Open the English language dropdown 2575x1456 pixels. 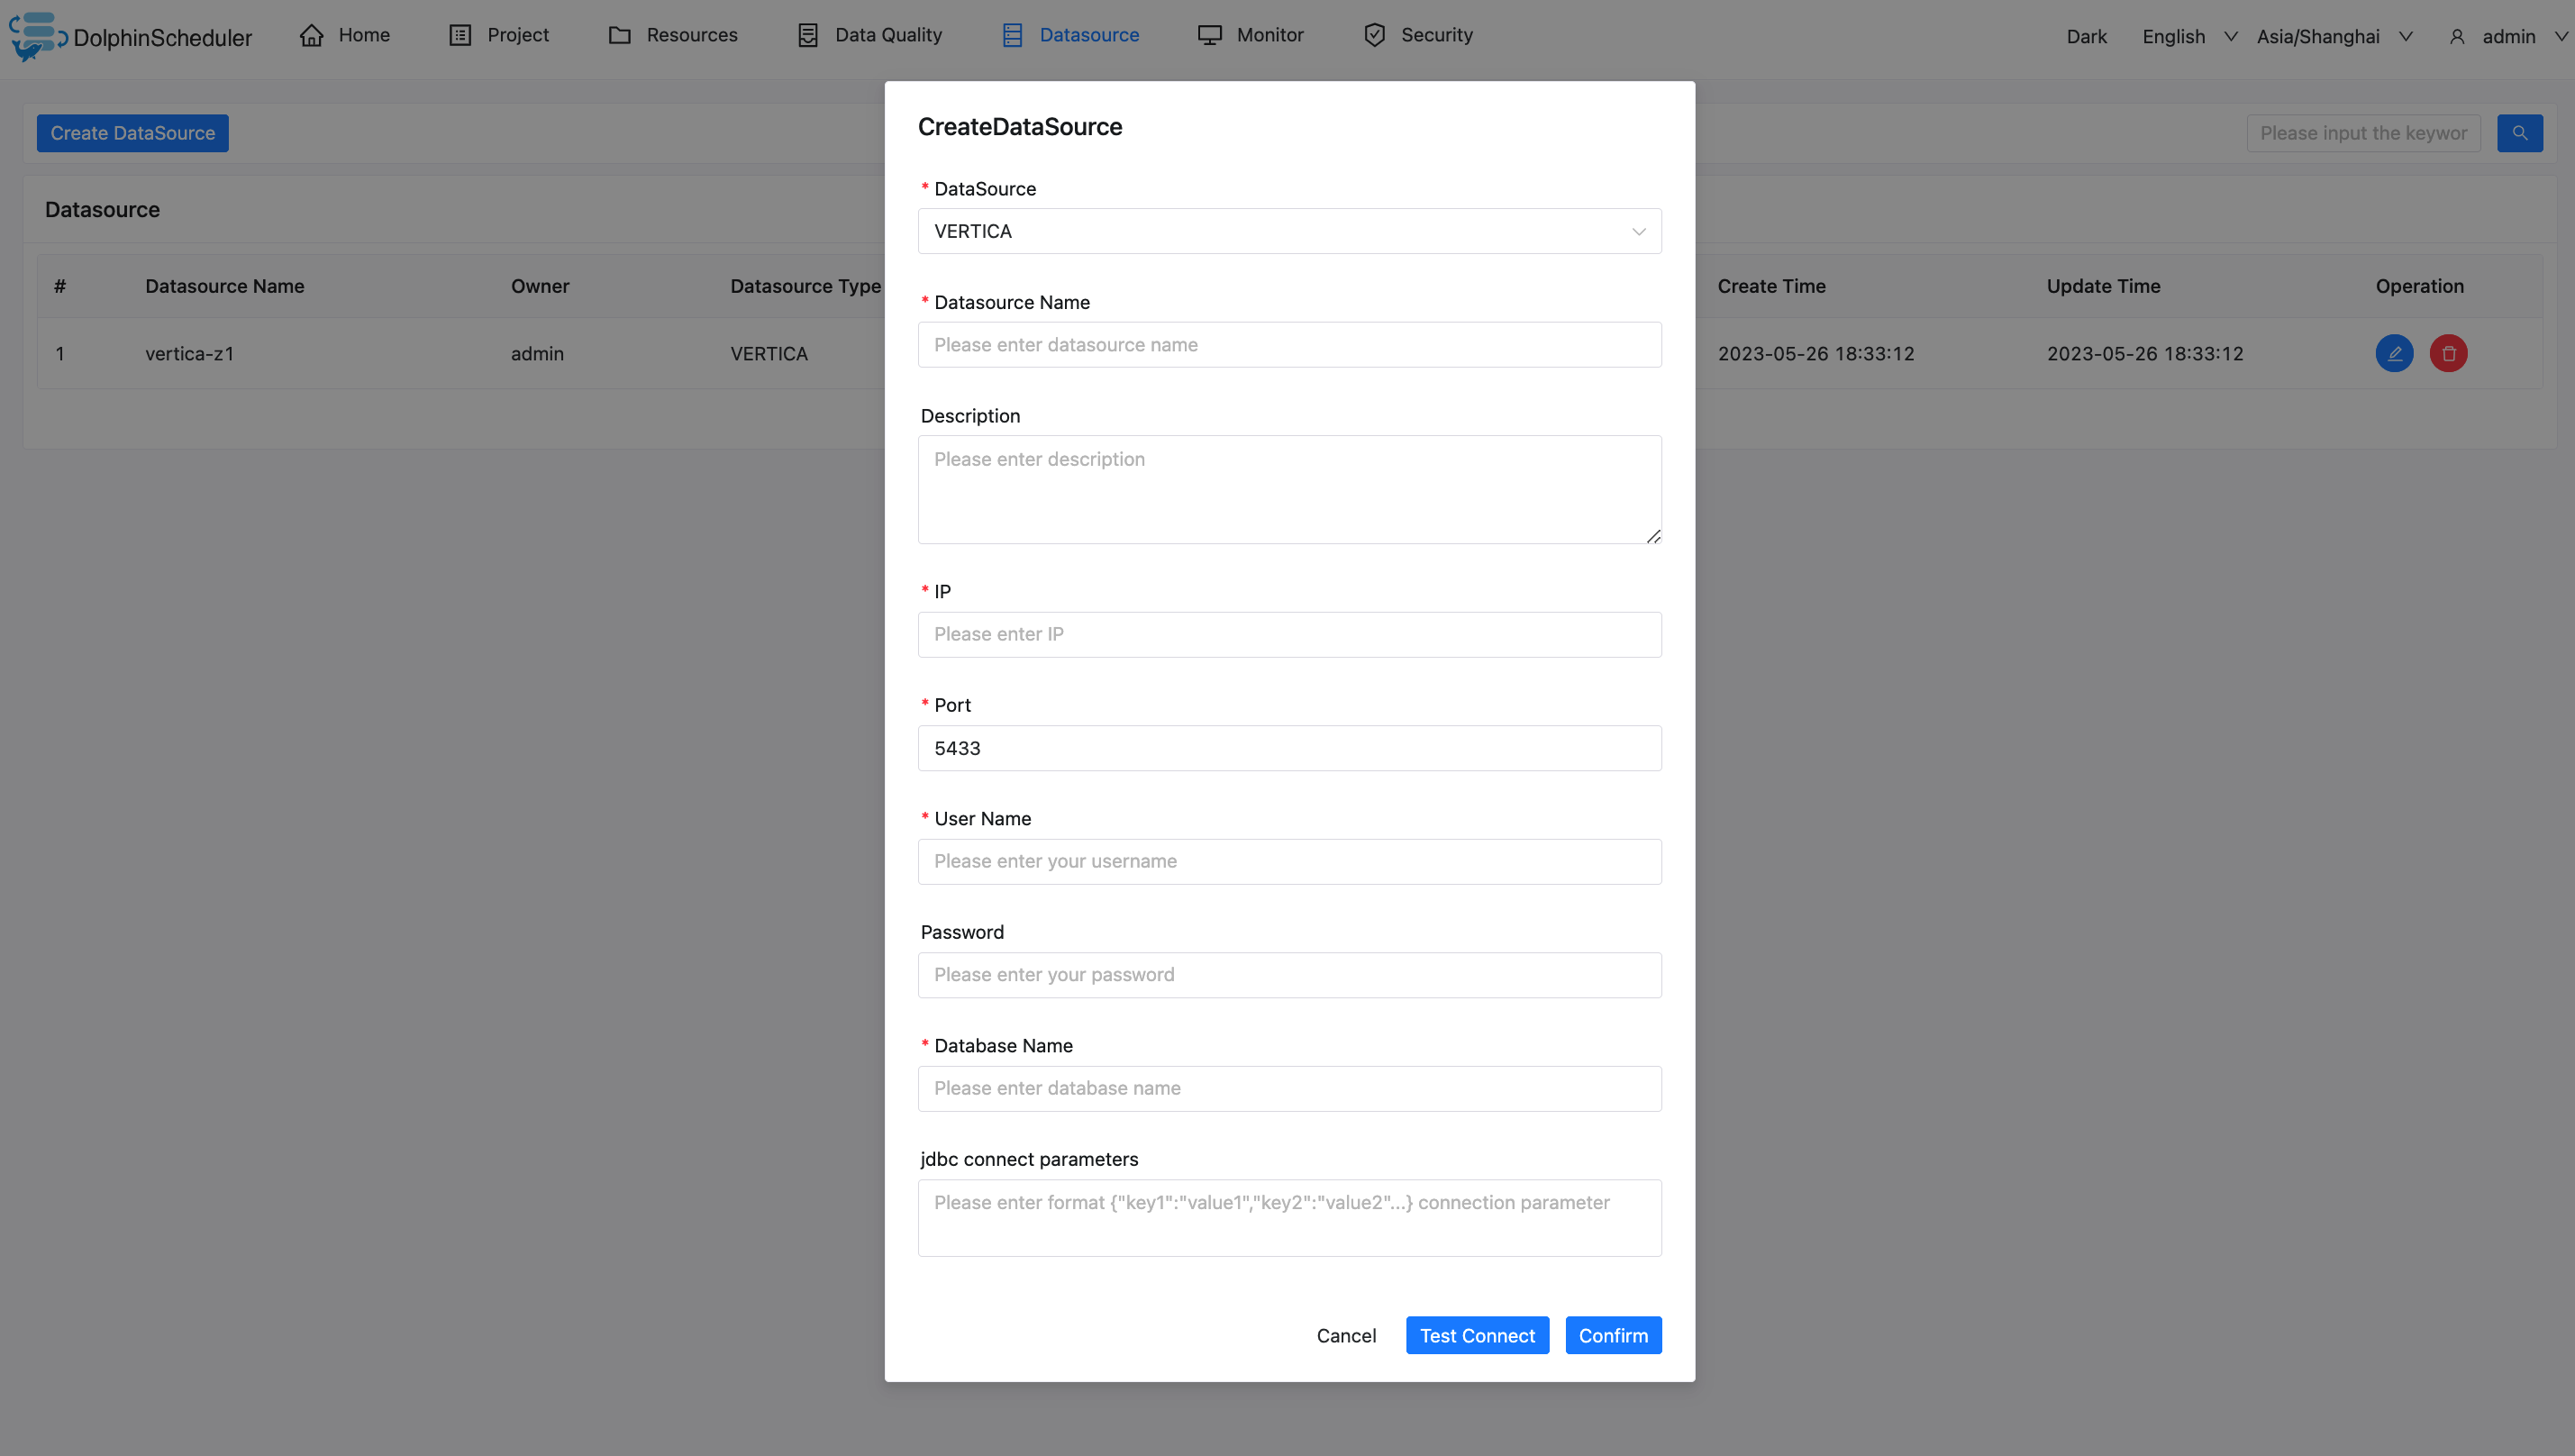tap(2188, 37)
